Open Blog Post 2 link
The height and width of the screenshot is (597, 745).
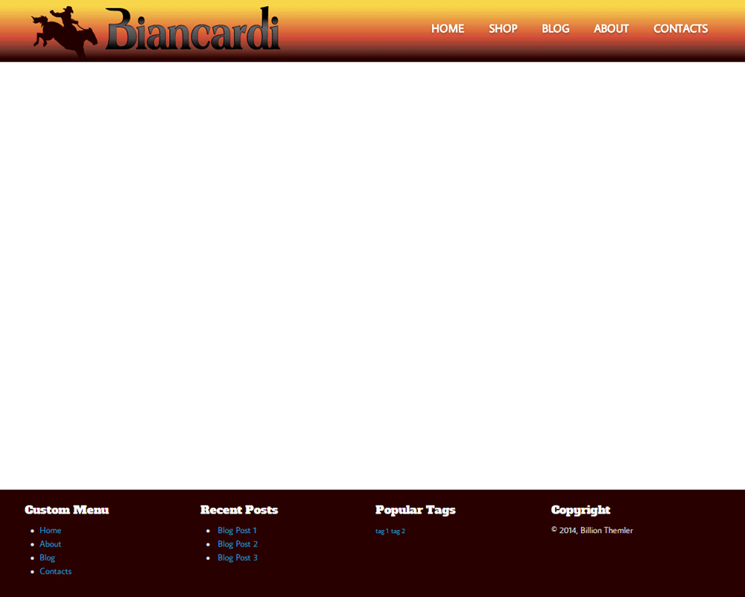238,544
